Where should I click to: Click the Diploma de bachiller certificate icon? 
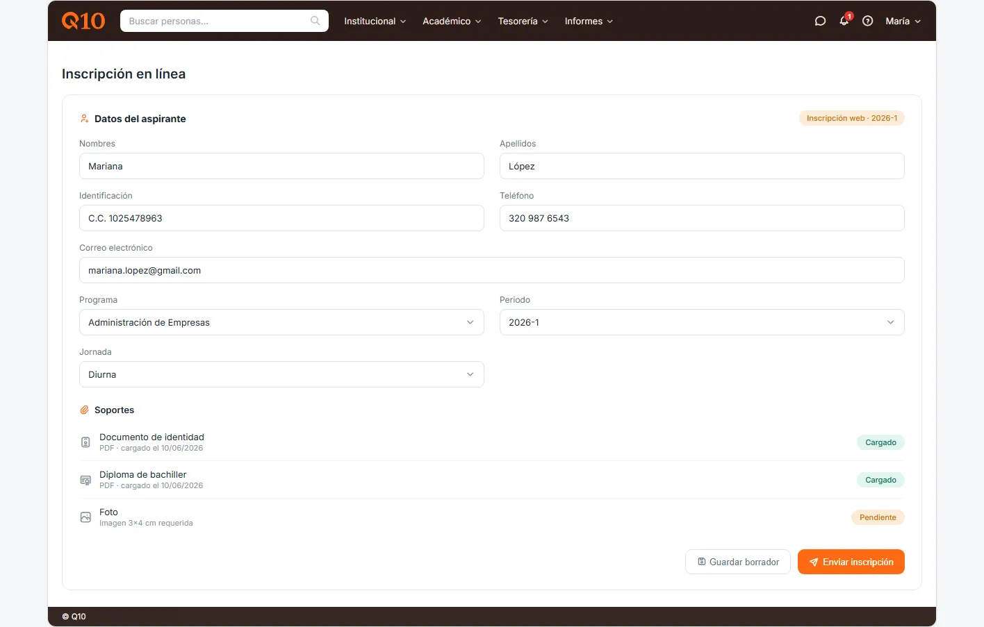85,480
